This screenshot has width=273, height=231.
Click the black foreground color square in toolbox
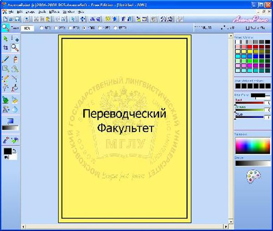(7, 151)
